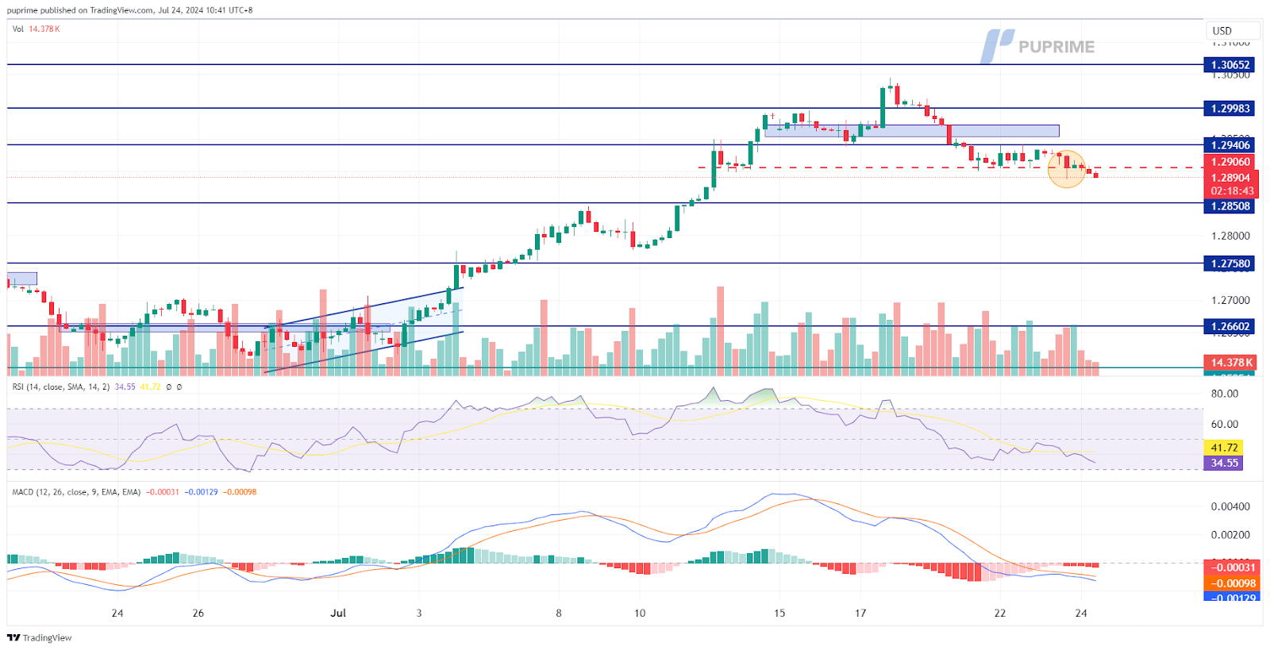Click the 15 date label on time axis
The width and height of the screenshot is (1270, 650).
[779, 613]
